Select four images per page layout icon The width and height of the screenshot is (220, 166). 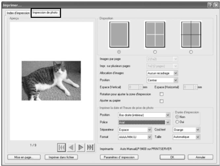click(155, 35)
